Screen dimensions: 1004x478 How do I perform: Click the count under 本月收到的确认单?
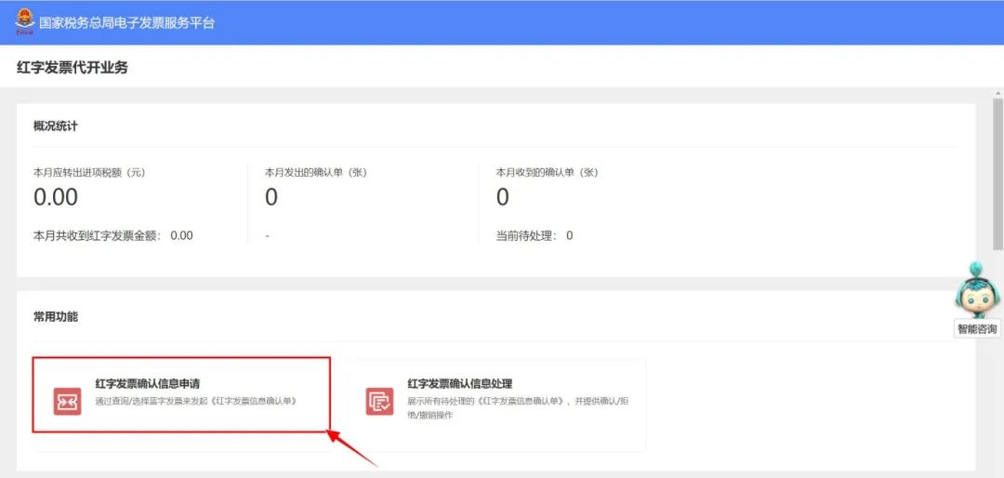[503, 197]
